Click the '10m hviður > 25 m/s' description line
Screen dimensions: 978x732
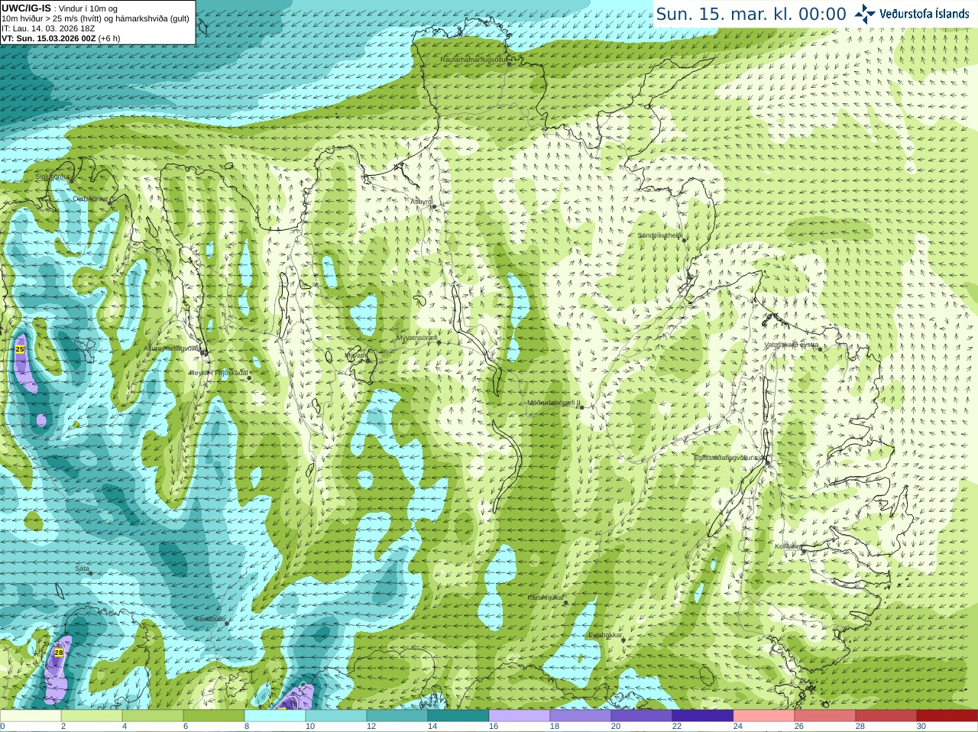tap(96, 18)
